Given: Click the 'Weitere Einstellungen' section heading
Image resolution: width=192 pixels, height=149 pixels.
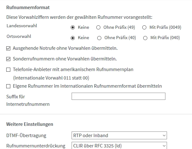Looking at the screenshot, I should point(30,124).
